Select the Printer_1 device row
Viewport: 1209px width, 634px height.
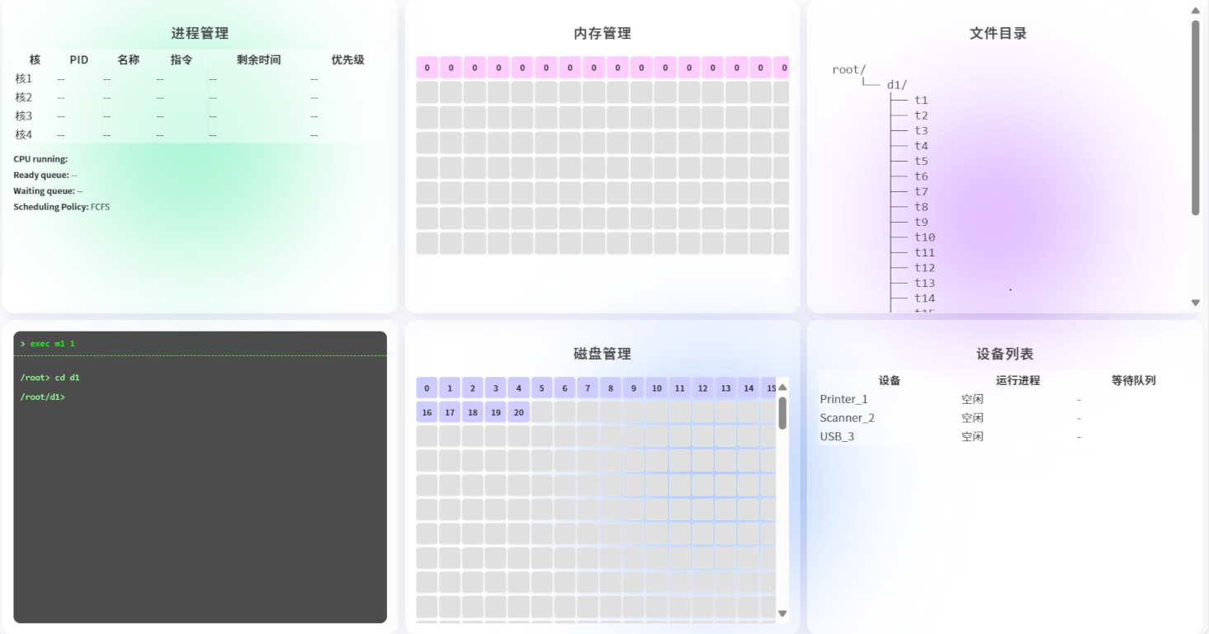coord(843,399)
